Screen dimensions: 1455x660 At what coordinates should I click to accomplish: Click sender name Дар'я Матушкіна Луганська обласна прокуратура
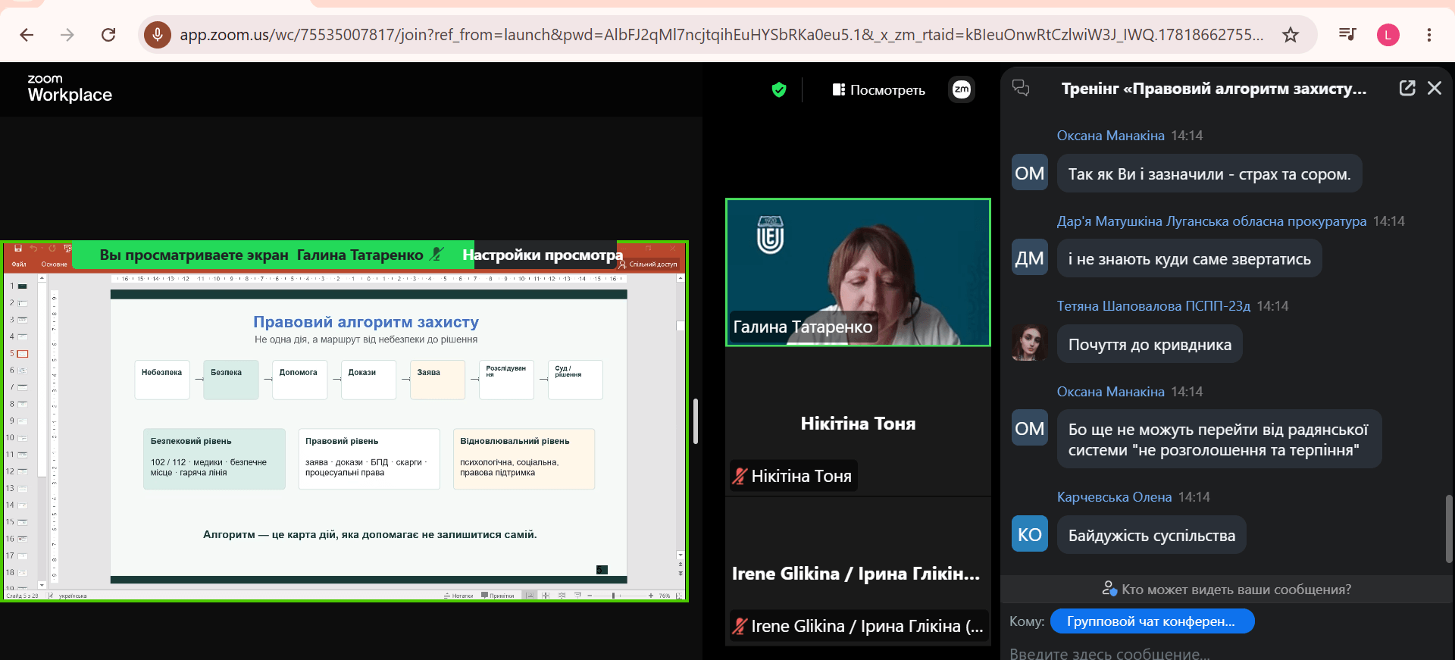(1212, 221)
